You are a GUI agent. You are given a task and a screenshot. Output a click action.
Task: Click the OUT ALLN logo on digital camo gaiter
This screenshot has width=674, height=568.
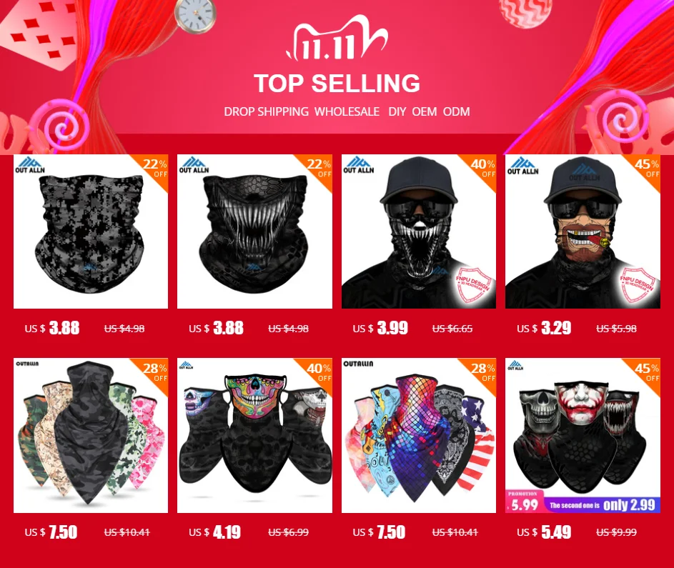pos(30,165)
